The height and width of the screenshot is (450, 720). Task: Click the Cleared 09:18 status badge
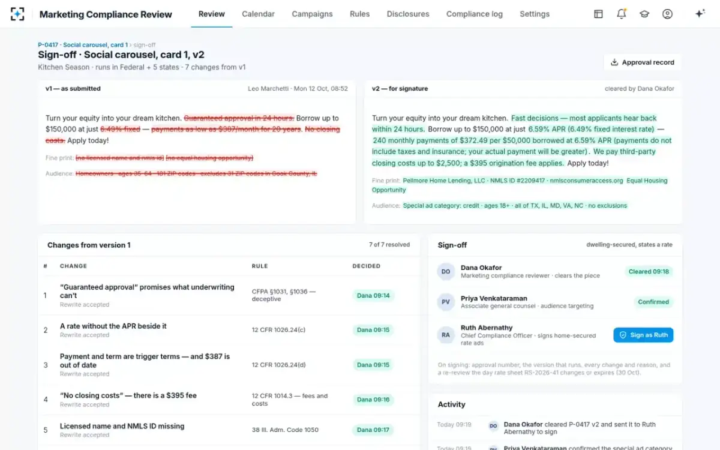pyautogui.click(x=649, y=271)
